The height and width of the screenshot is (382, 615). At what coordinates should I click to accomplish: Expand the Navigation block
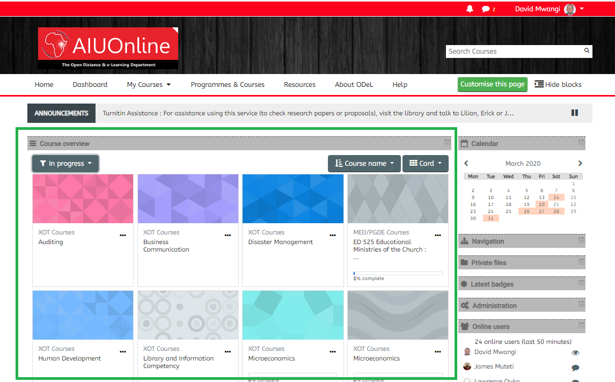click(581, 241)
